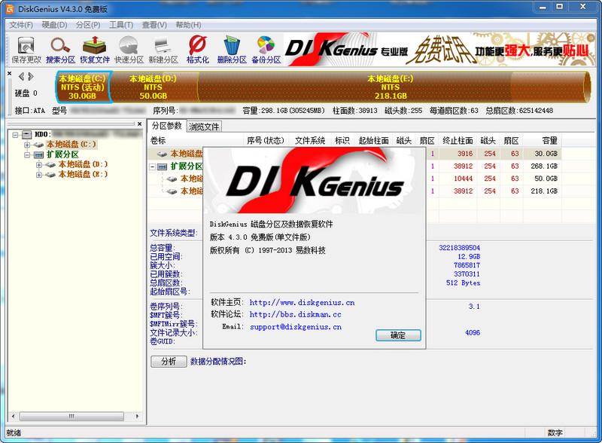602x443 pixels.
Task: Close the left tree panel
Action: 139,124
